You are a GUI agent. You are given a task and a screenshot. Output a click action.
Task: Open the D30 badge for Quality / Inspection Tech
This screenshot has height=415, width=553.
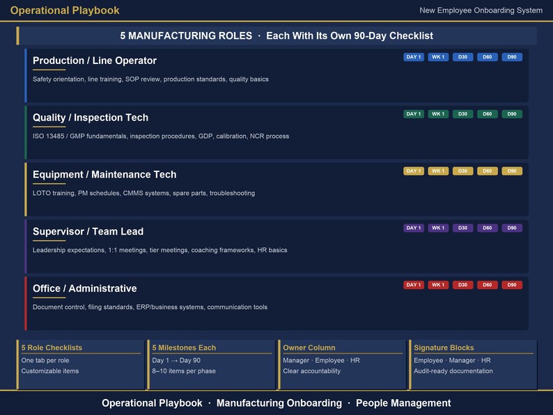pos(462,114)
